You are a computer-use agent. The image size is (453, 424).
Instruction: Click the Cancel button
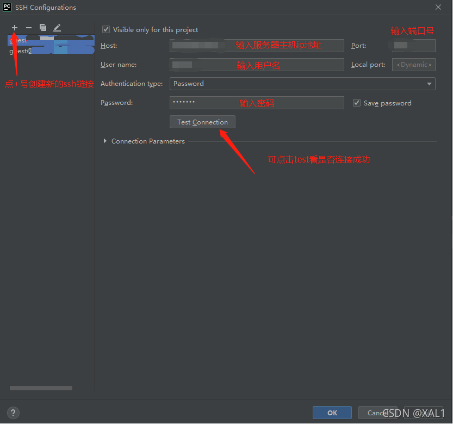pyautogui.click(x=377, y=413)
